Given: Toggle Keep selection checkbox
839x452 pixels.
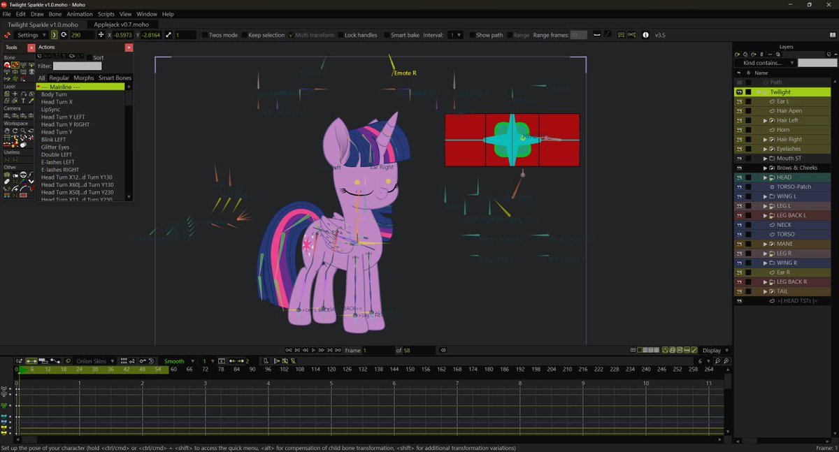Looking at the screenshot, I should 244,35.
